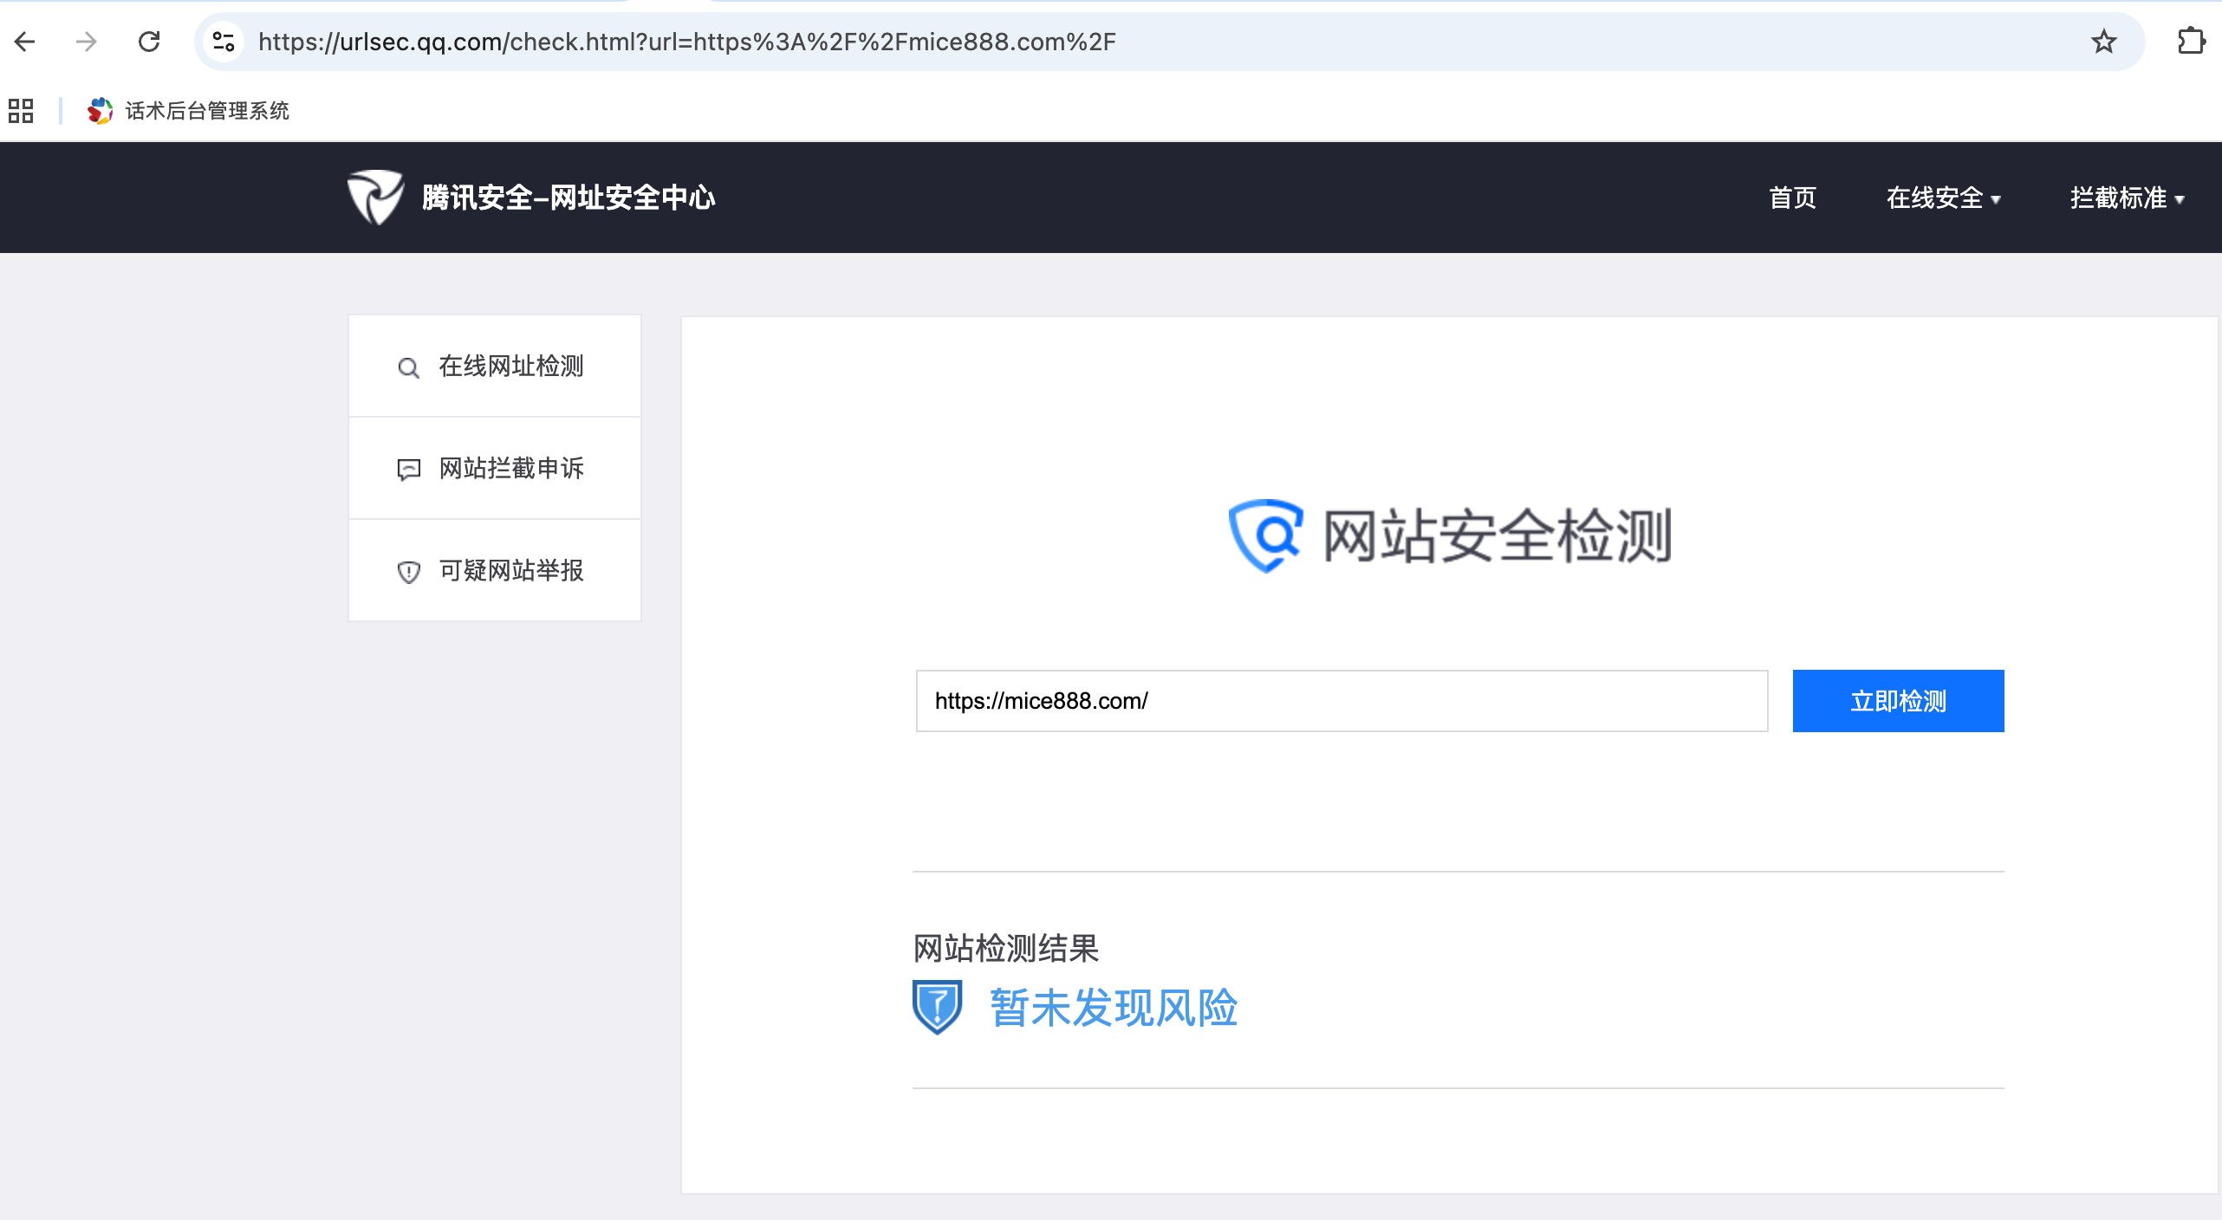Click the 网站安全检测 magnifier shield logo
Image resolution: width=2222 pixels, height=1220 pixels.
1265,535
